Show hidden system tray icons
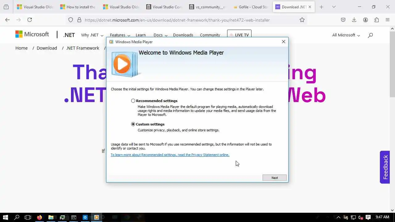This screenshot has height=222, width=395. [338, 217]
